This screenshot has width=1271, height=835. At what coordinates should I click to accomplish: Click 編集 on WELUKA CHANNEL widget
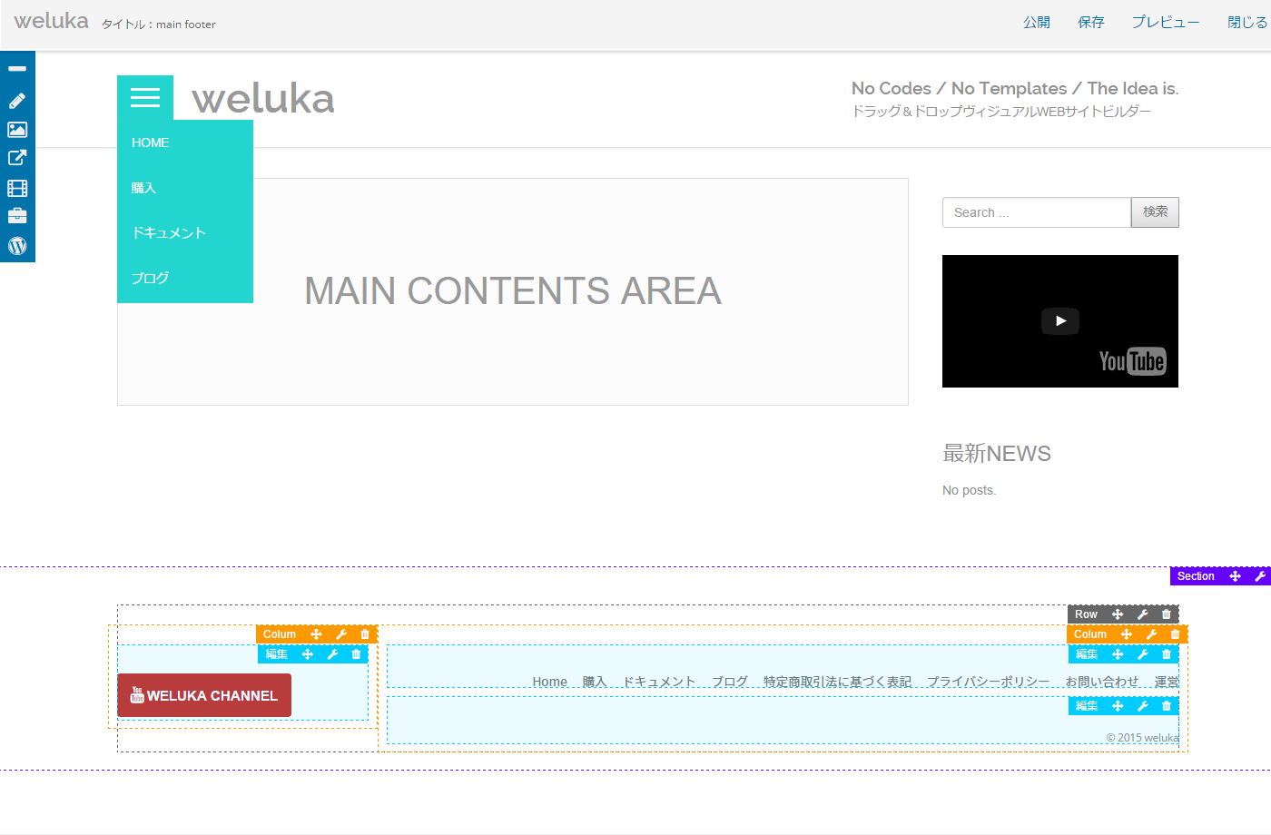pyautogui.click(x=277, y=654)
